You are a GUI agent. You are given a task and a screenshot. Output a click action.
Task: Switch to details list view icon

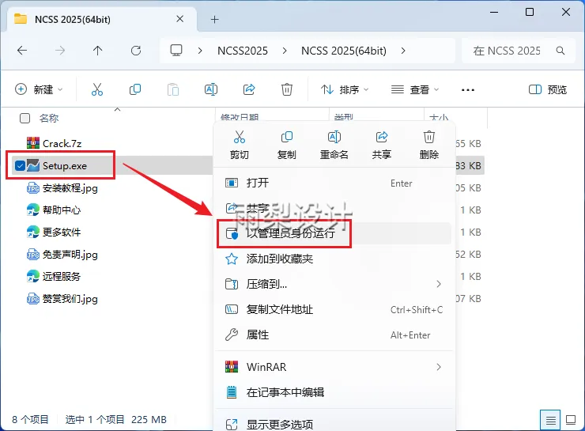coord(551,420)
